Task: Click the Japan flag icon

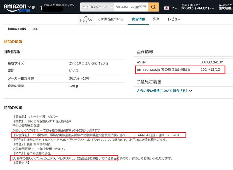Action: click(166, 8)
